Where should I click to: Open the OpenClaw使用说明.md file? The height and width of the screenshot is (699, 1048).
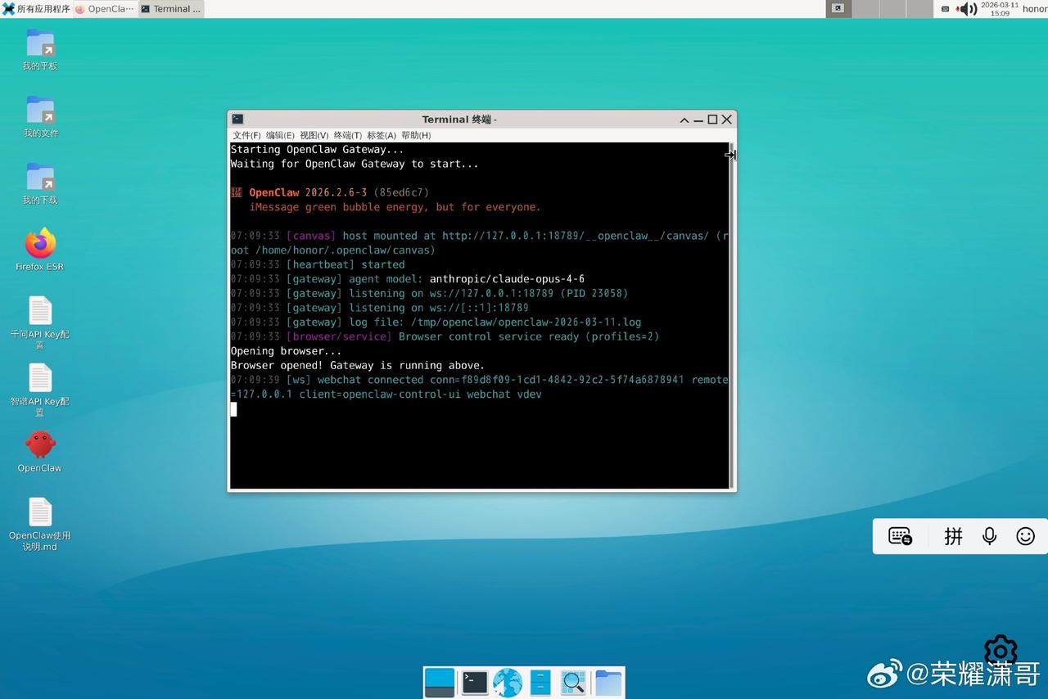point(39,513)
